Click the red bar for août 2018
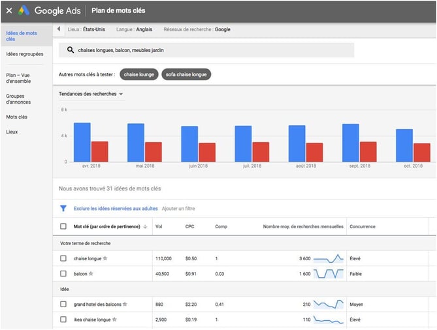 314,152
